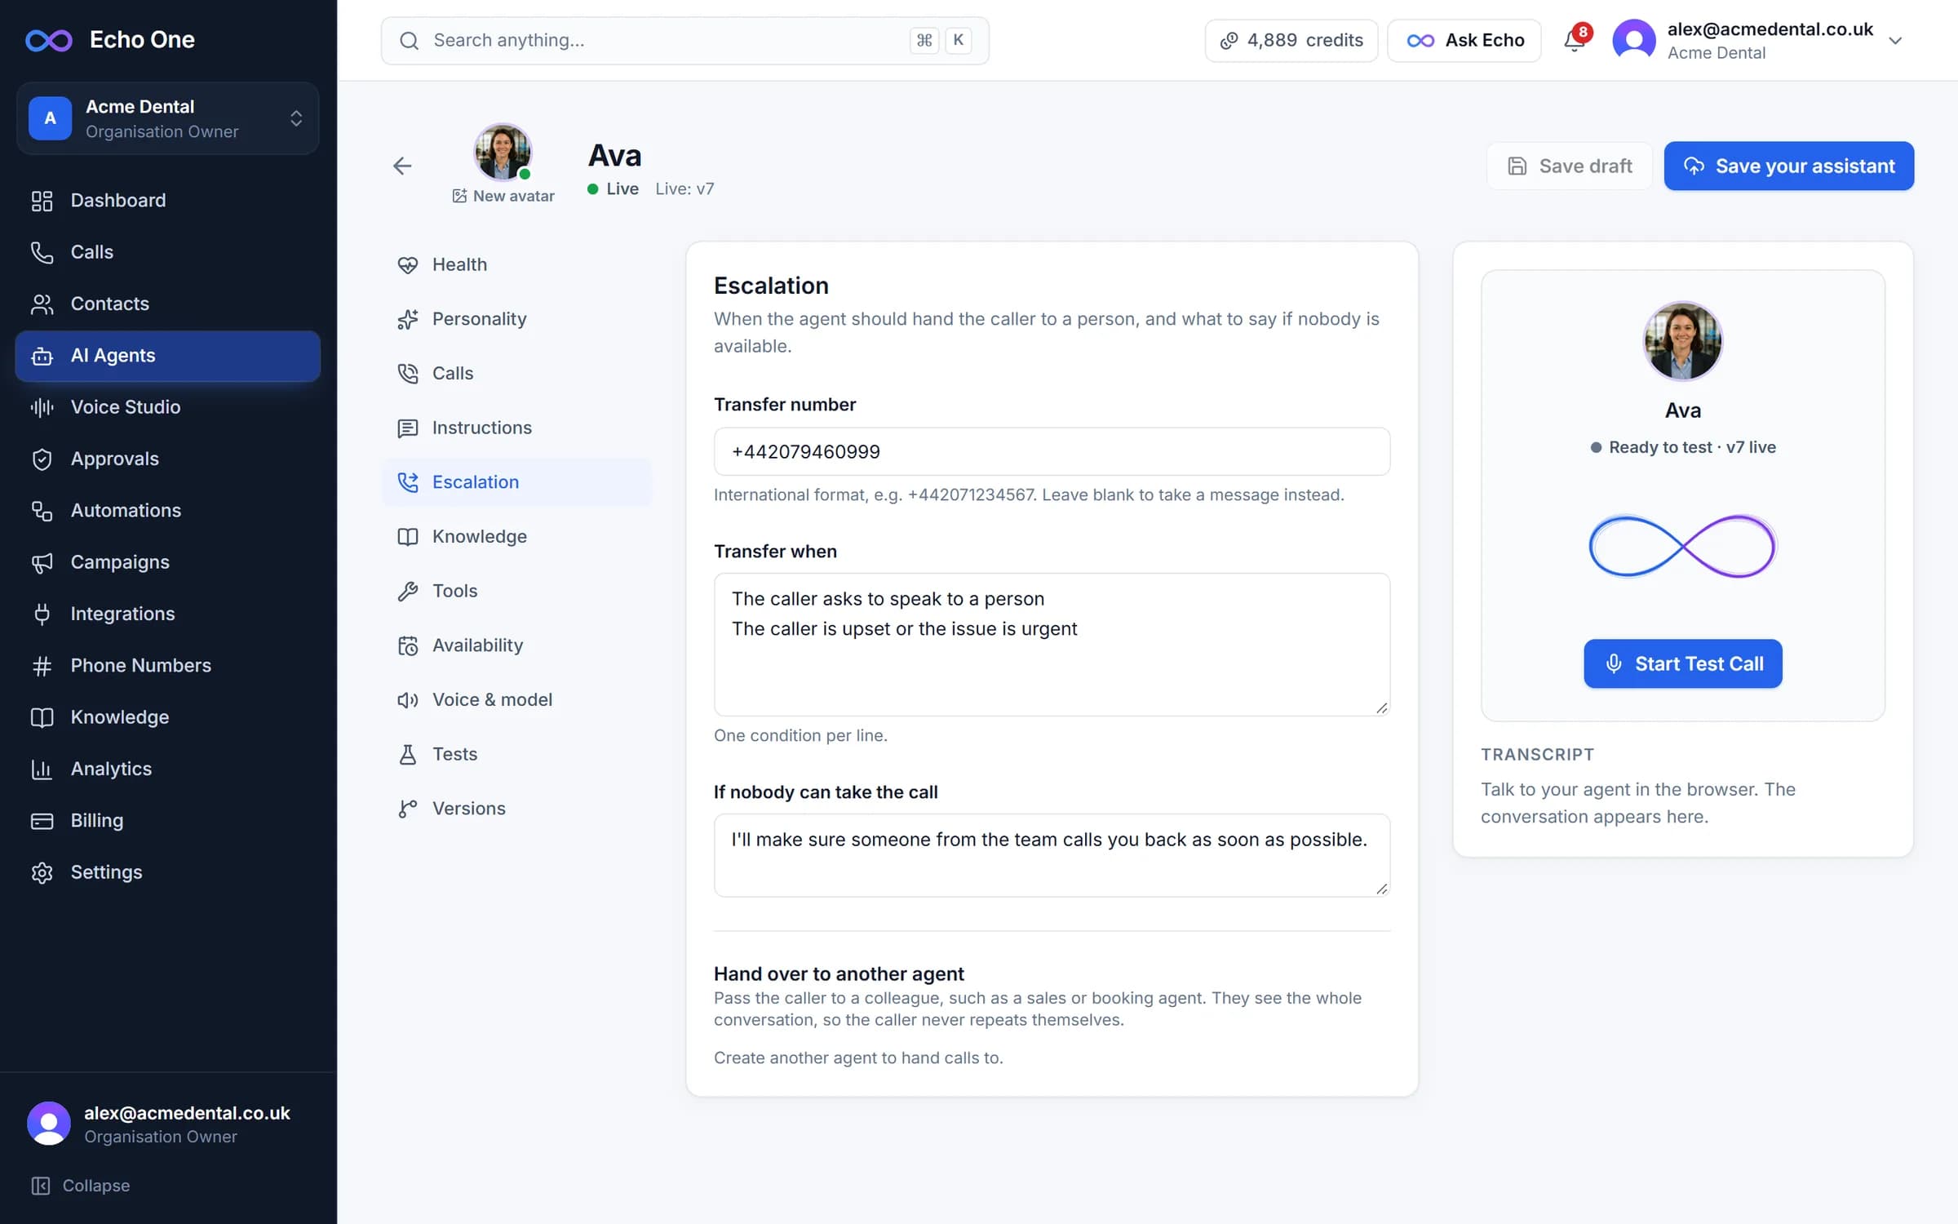The width and height of the screenshot is (1958, 1224).
Task: Click New avatar under Ava's photo
Action: (x=503, y=196)
